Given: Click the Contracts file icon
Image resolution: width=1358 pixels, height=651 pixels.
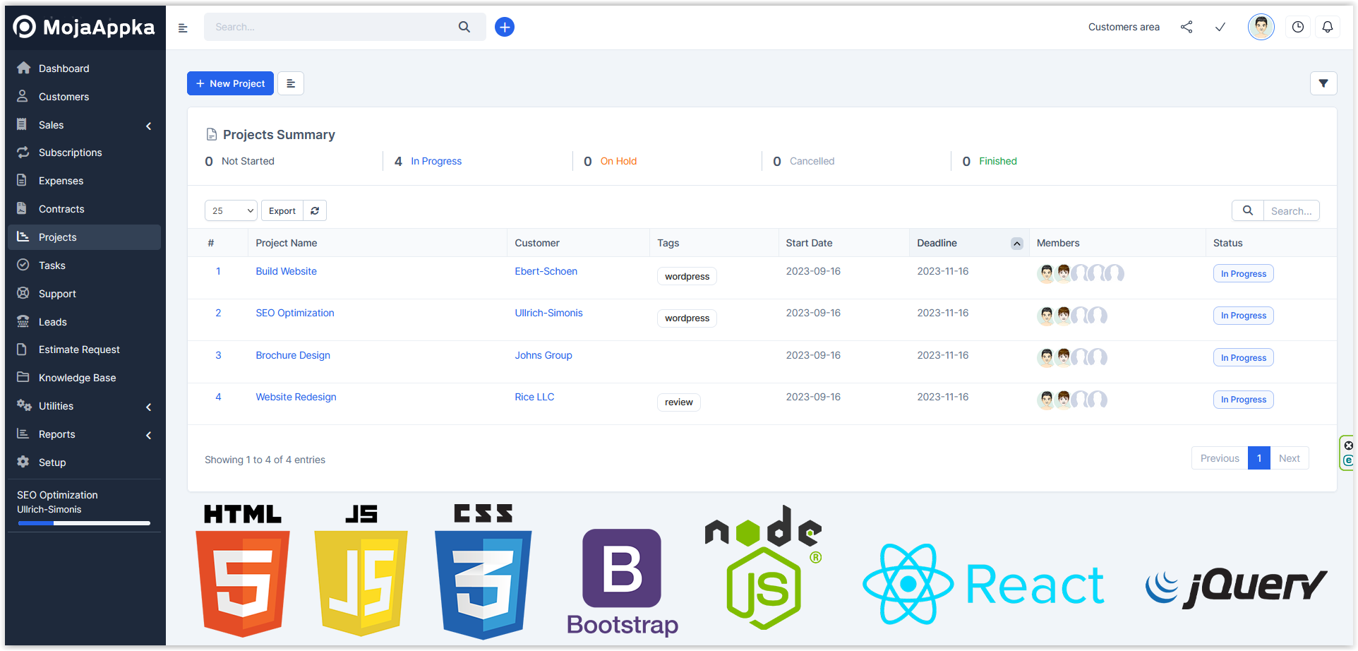Looking at the screenshot, I should coord(22,208).
